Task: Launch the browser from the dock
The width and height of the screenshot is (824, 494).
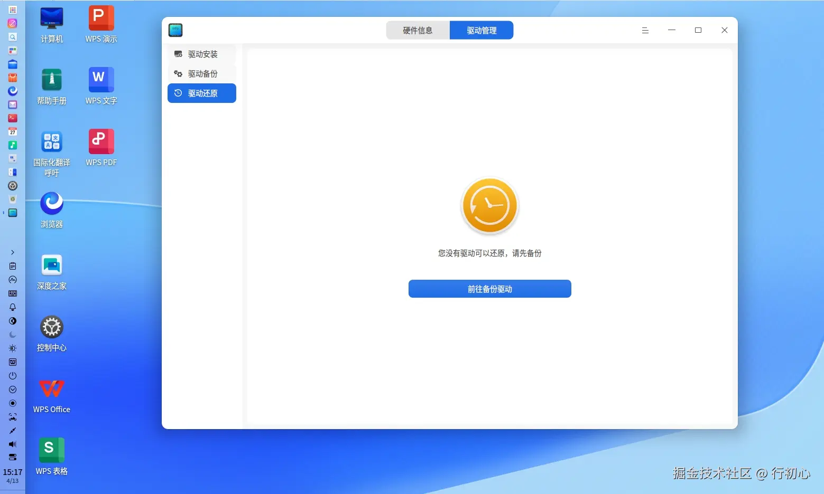Action: (13, 91)
